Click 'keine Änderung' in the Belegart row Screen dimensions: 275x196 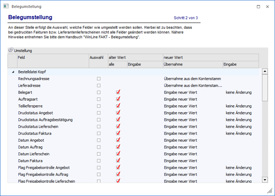click(239, 93)
